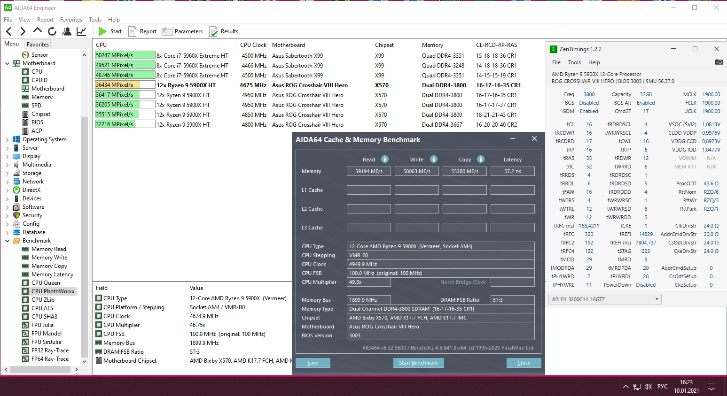Select the 36434 MPixel/s highlighted result bar
Viewport: 727px width, 396px height.
tap(125, 85)
